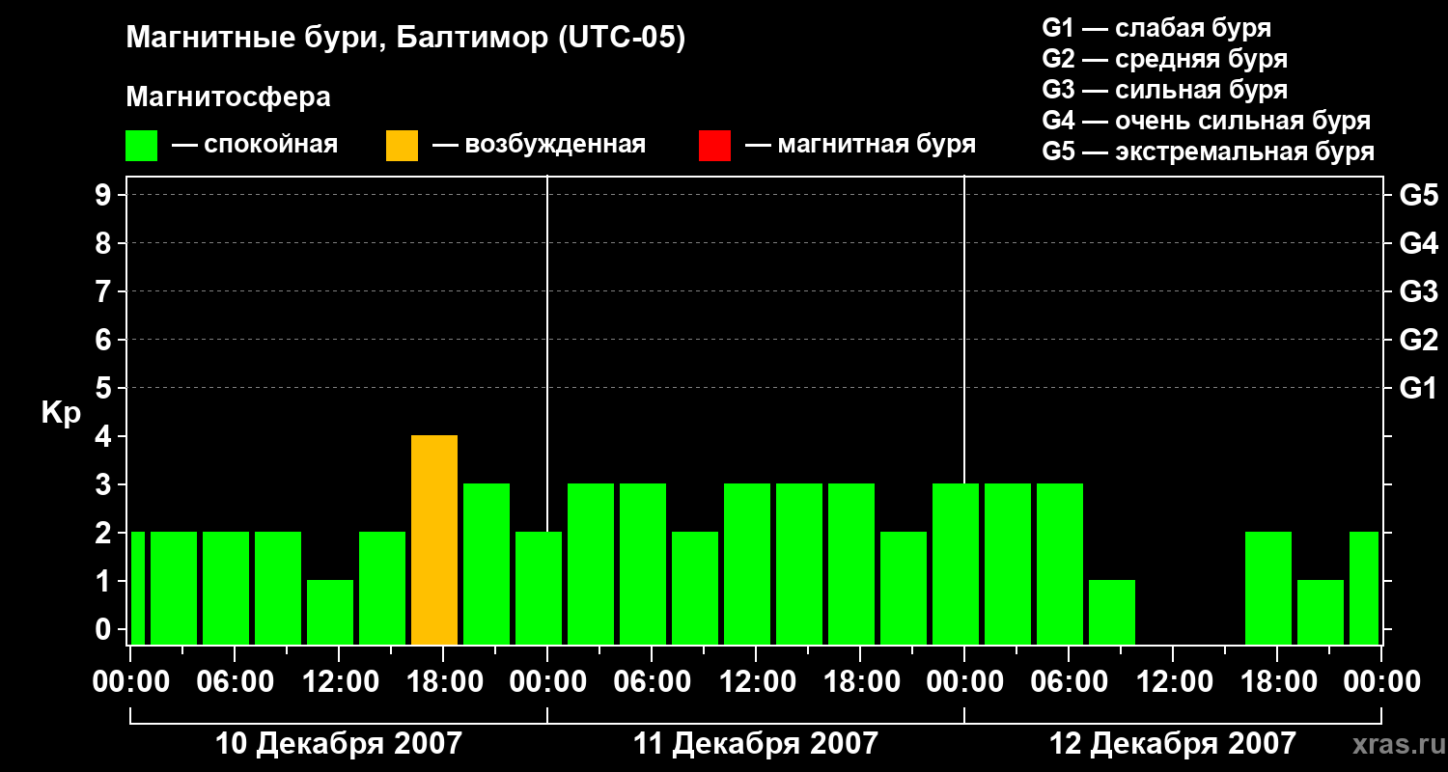The height and width of the screenshot is (772, 1448).
Task: Click the narrow last bar at chart end
Action: click(1364, 589)
